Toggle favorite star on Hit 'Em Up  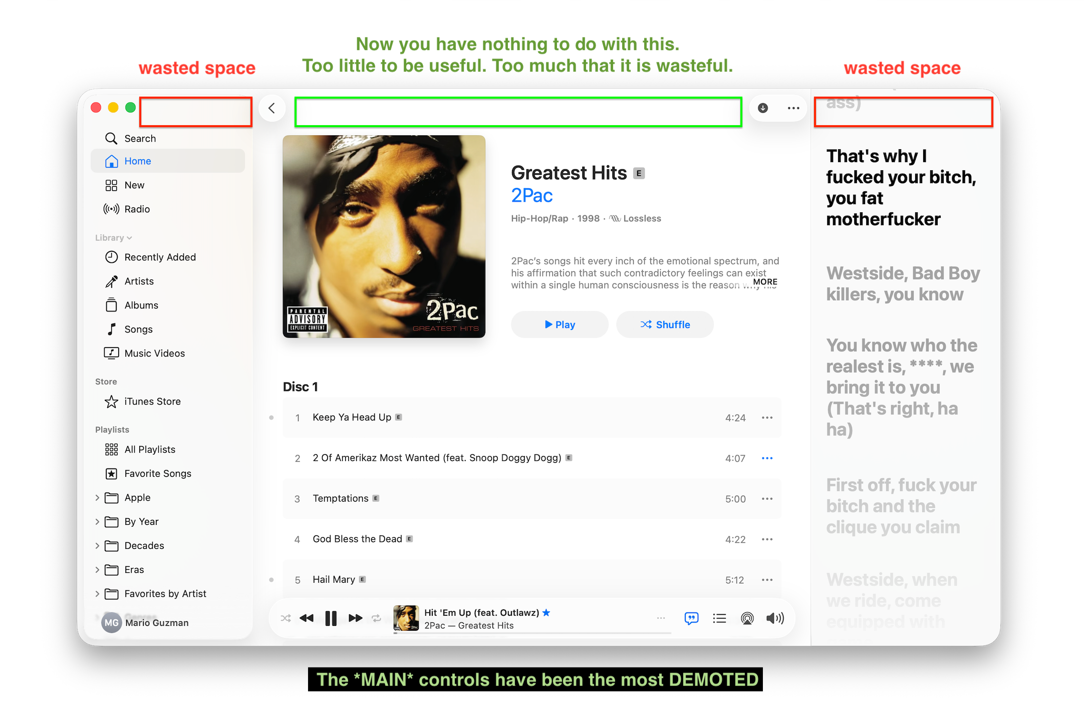click(547, 613)
